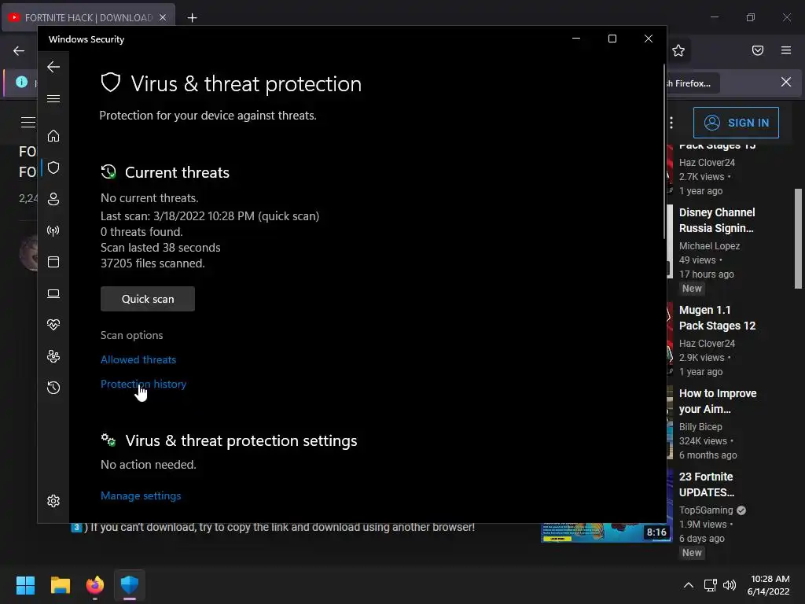Click YouTube page scrollbar
Screen dimensions: 805x604
tap(799, 239)
